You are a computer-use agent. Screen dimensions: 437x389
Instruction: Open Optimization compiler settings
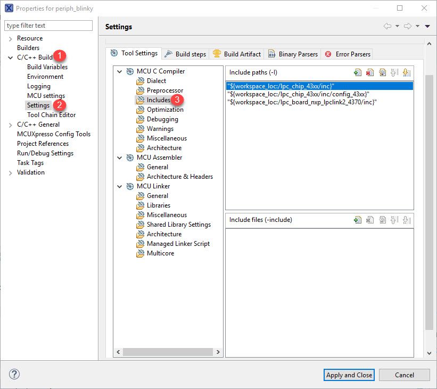(x=165, y=110)
